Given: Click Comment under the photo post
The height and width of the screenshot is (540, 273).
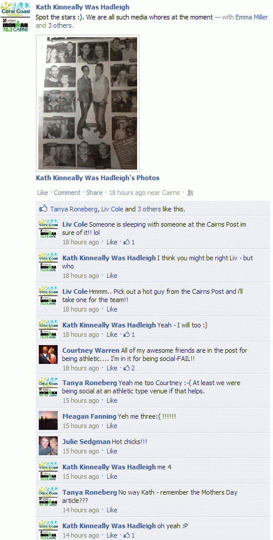Looking at the screenshot, I should point(67,193).
